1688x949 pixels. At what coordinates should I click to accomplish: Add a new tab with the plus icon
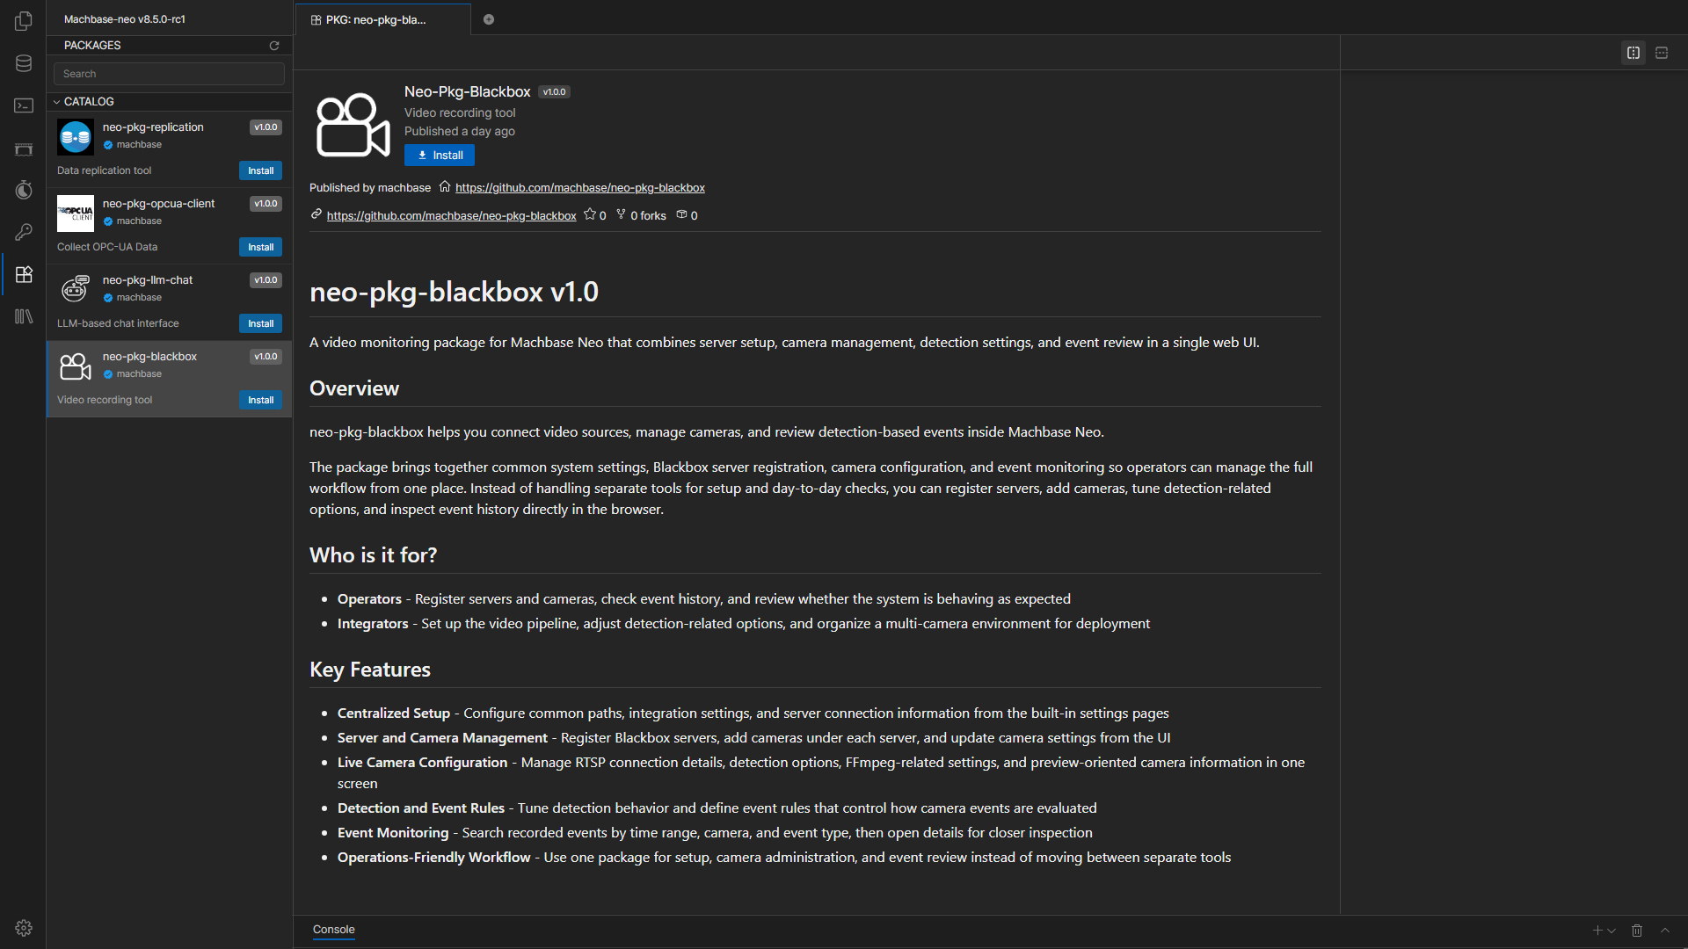point(489,19)
